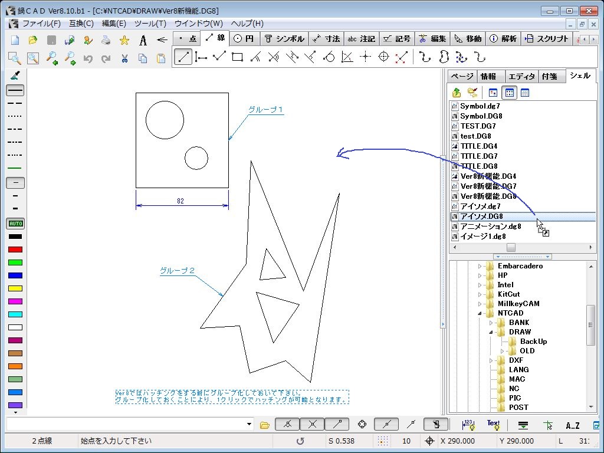Collapse the NTCAD folder
This screenshot has width=604, height=453.
point(480,313)
